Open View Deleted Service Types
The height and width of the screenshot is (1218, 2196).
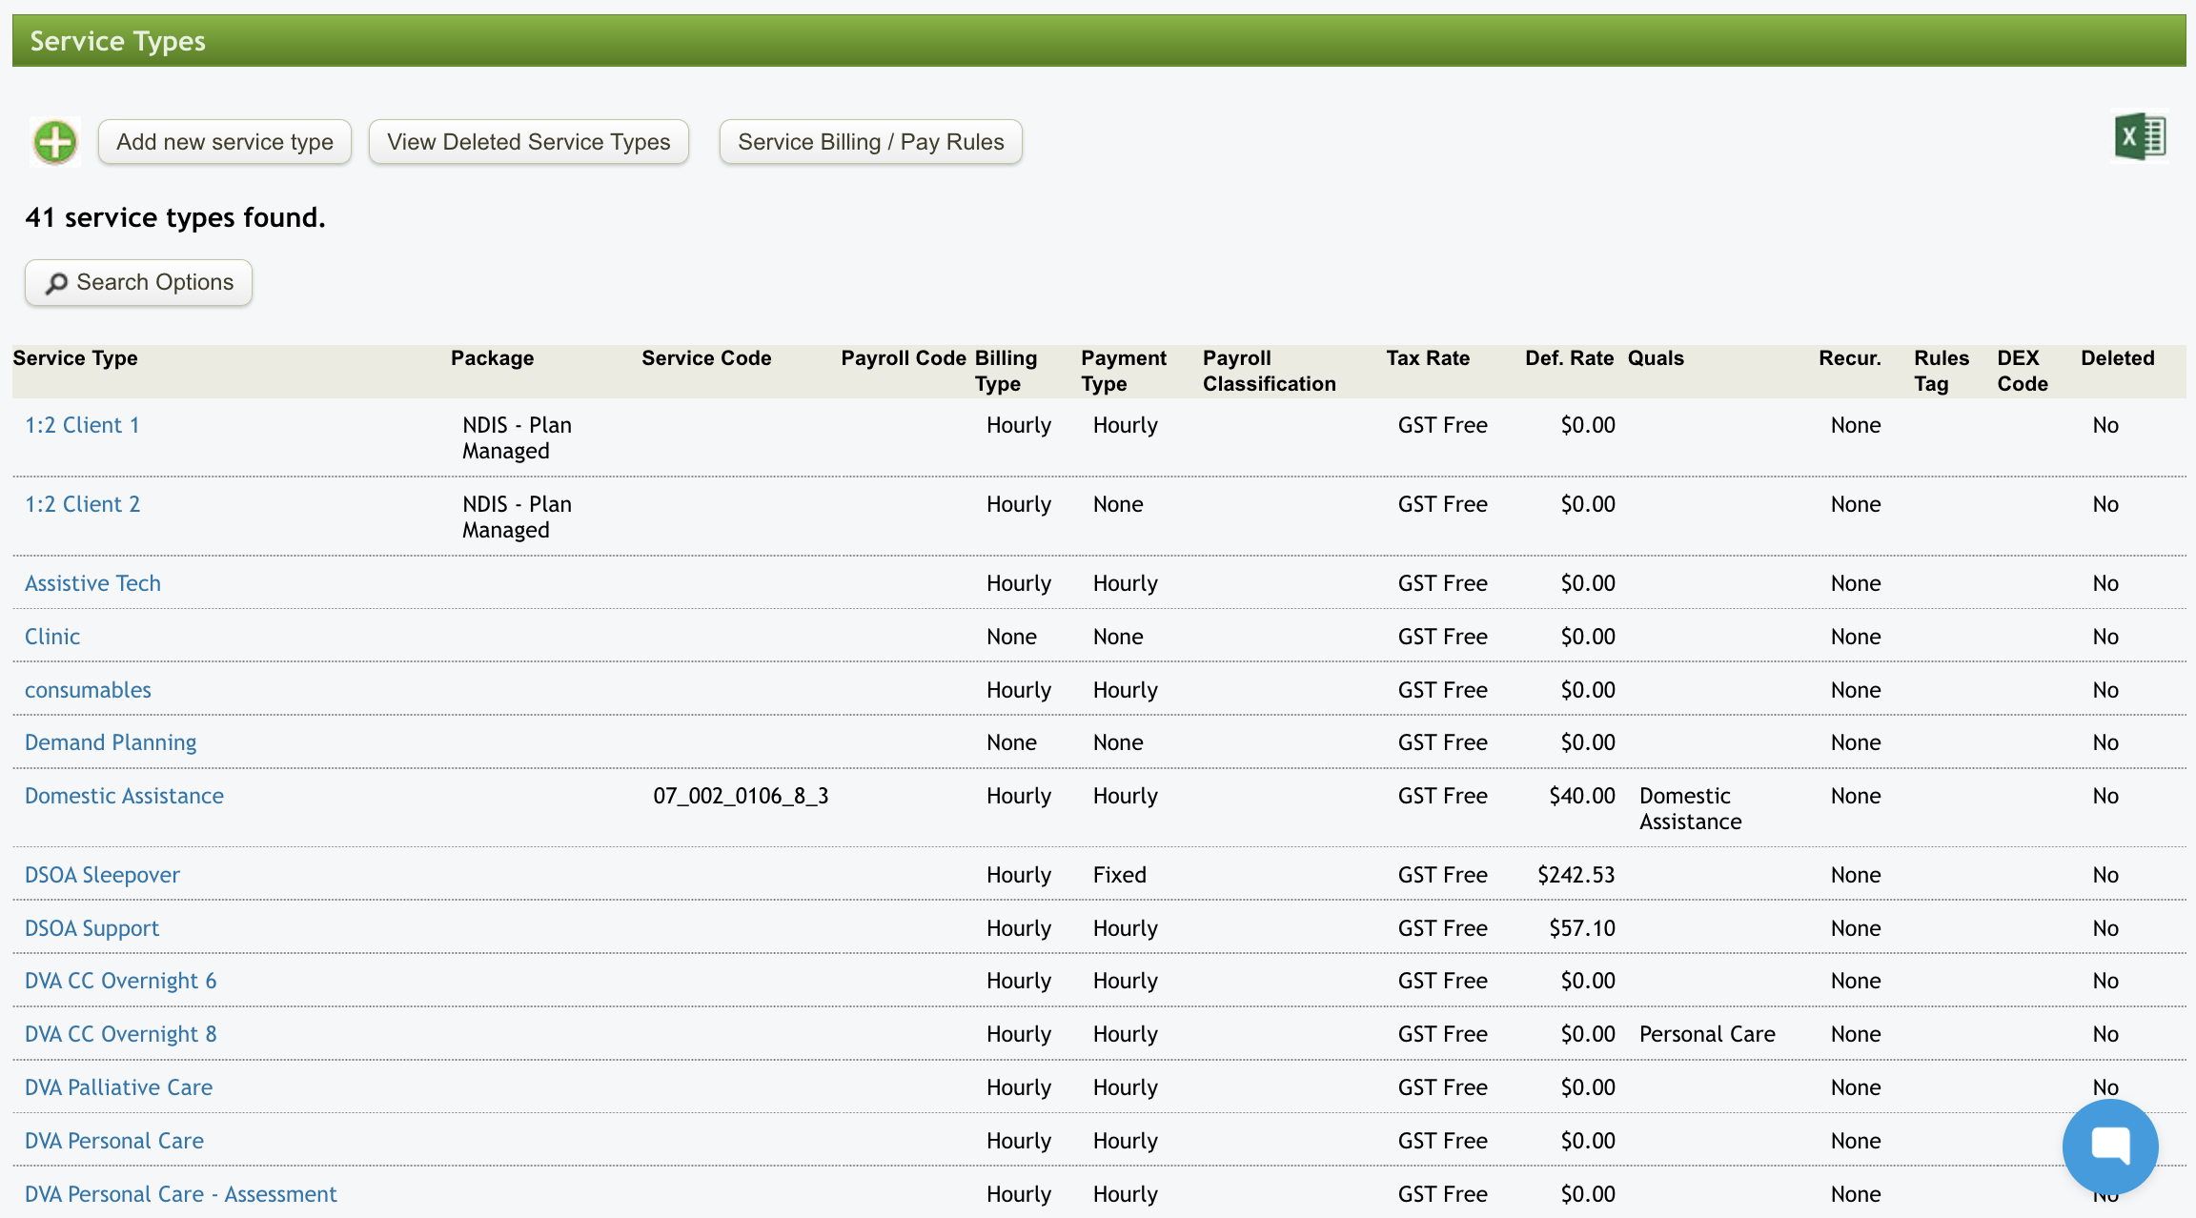(528, 142)
